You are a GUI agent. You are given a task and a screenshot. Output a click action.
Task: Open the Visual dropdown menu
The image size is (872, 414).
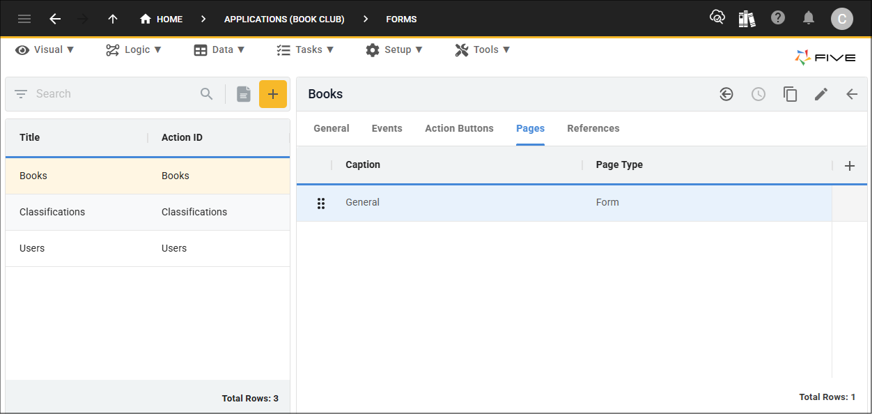(x=45, y=49)
